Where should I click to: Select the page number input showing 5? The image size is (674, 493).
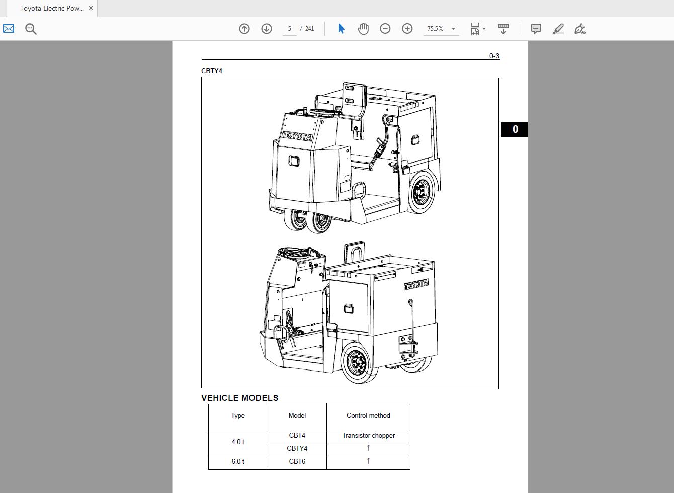pos(289,29)
